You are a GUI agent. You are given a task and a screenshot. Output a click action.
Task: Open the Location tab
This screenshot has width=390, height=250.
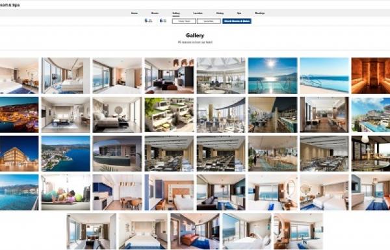[198, 13]
